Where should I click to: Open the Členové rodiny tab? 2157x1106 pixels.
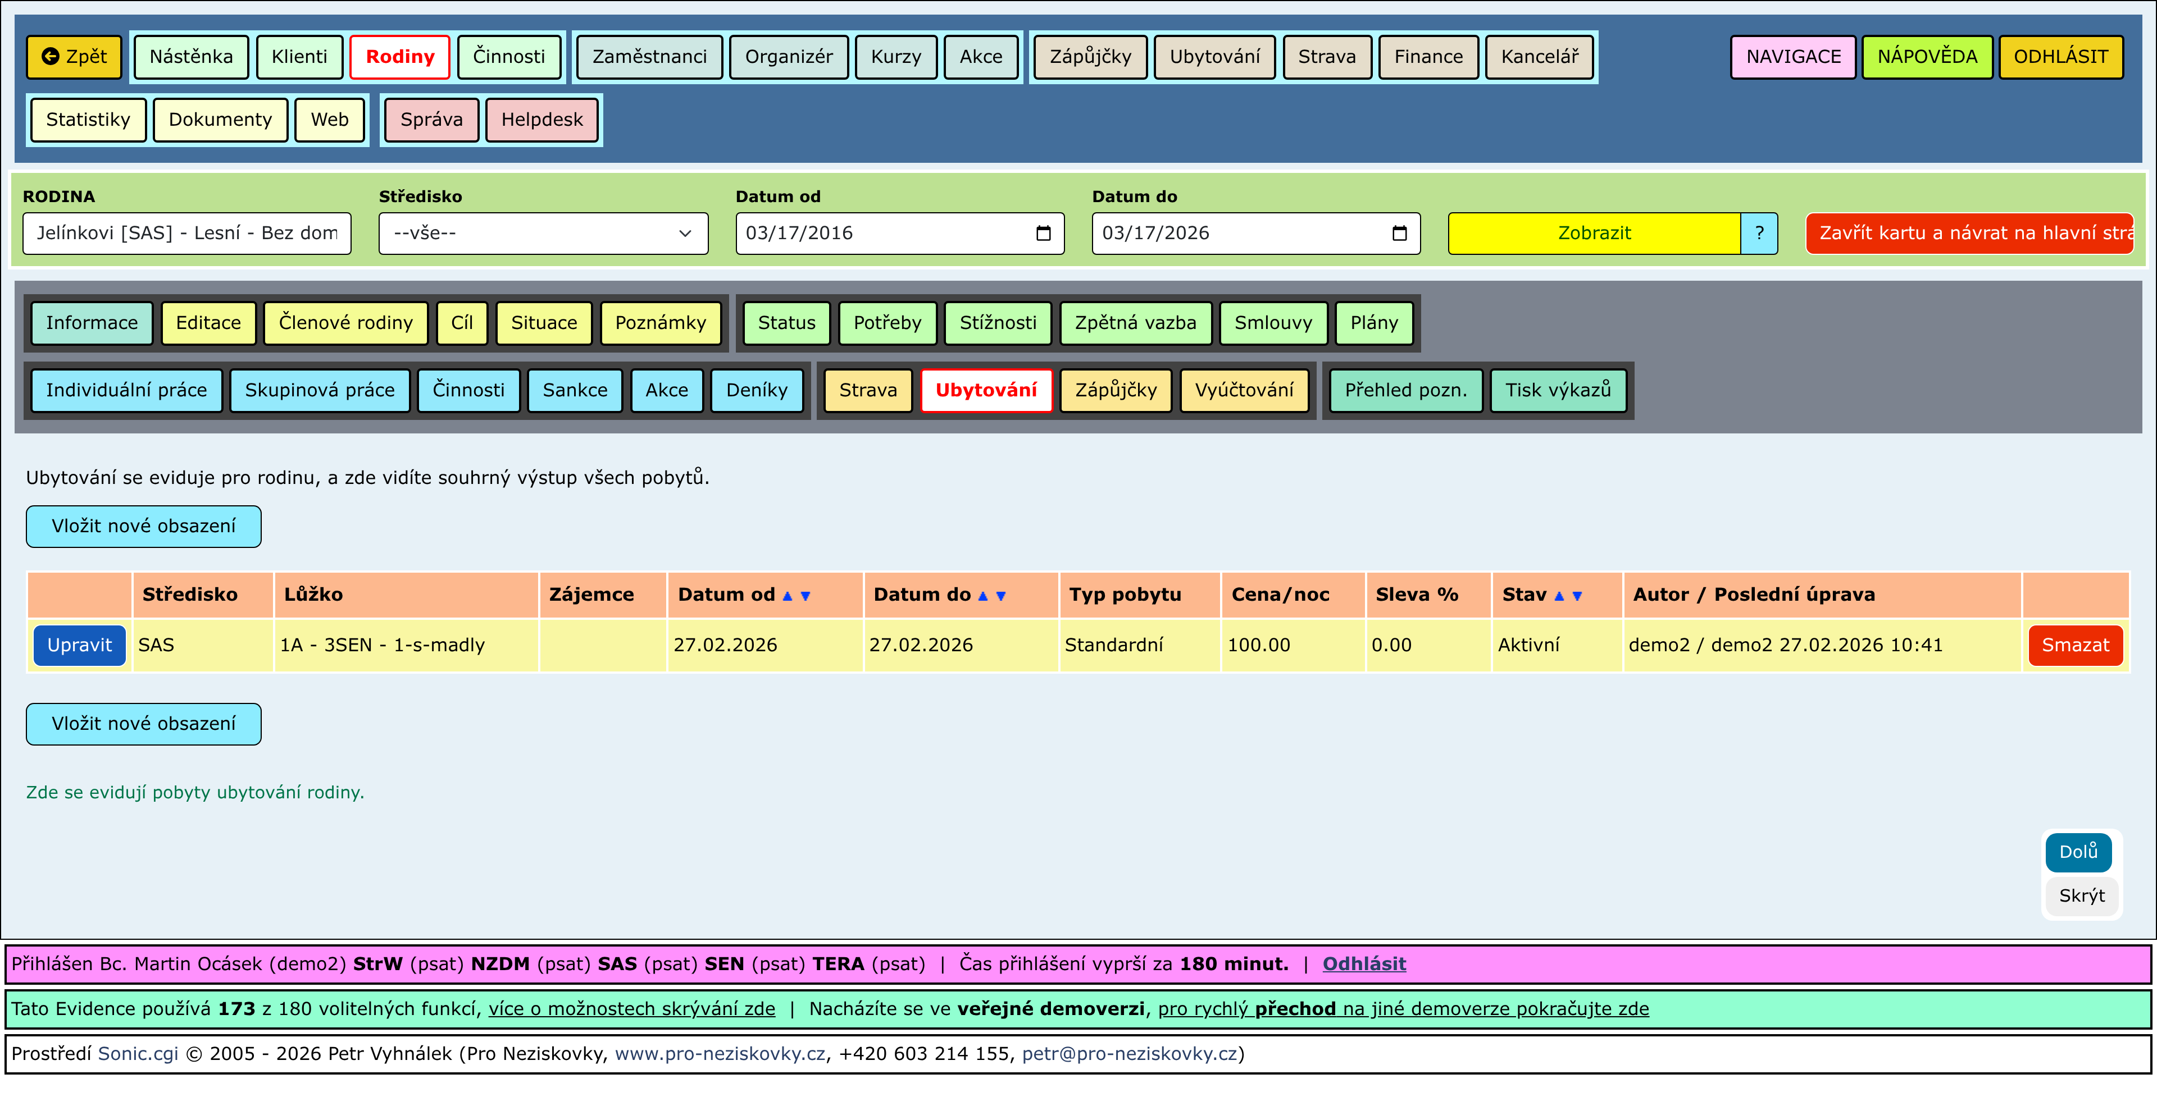point(345,323)
